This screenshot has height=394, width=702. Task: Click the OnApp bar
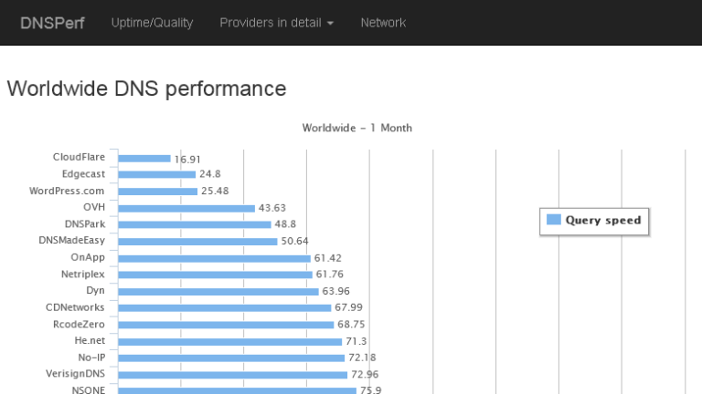pos(214,258)
